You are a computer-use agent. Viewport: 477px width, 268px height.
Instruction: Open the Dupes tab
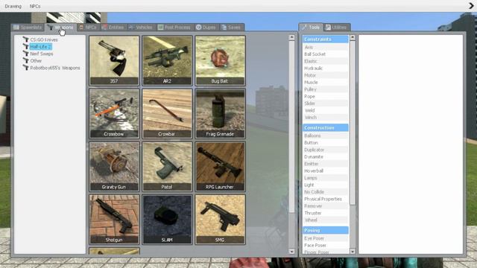tap(206, 28)
